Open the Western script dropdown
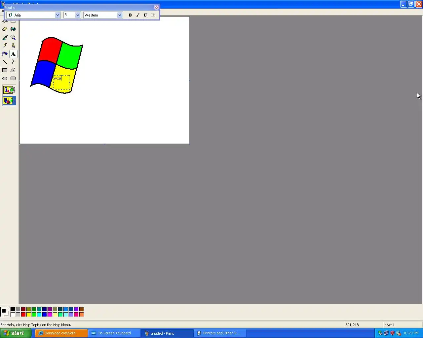The image size is (423, 338). pos(120,15)
